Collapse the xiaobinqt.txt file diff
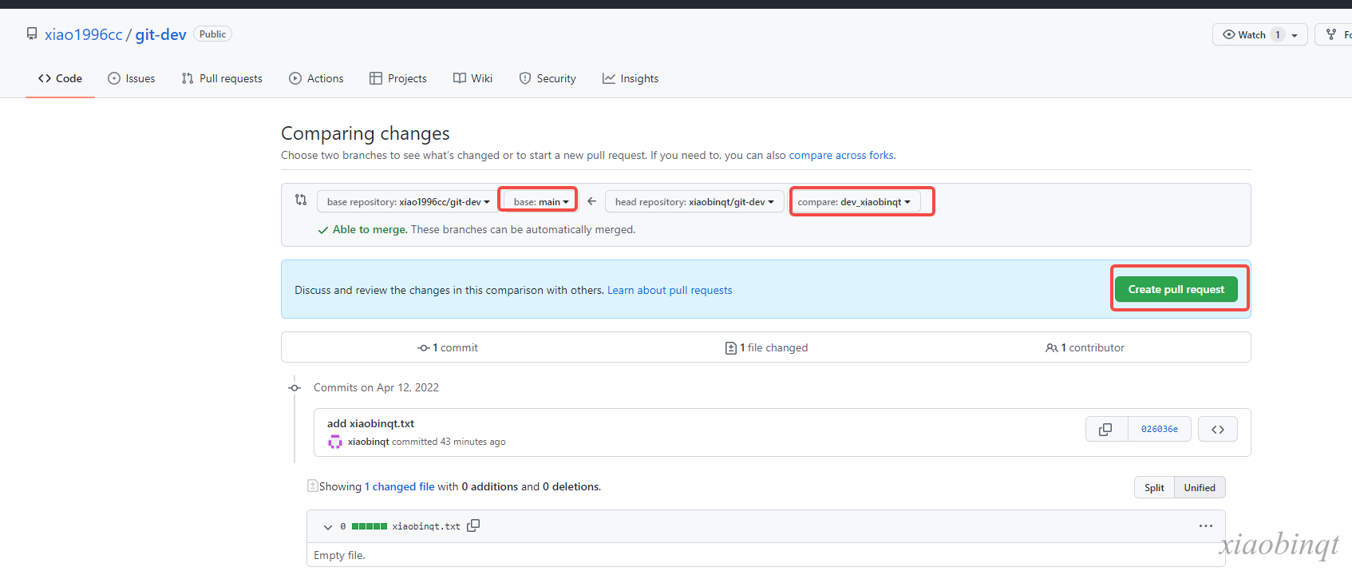 pos(328,527)
